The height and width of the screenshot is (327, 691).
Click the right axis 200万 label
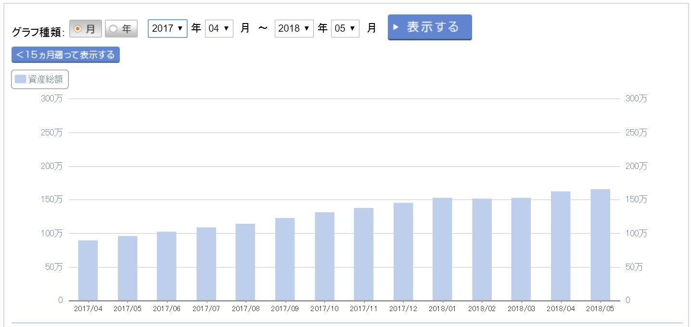pyautogui.click(x=636, y=166)
